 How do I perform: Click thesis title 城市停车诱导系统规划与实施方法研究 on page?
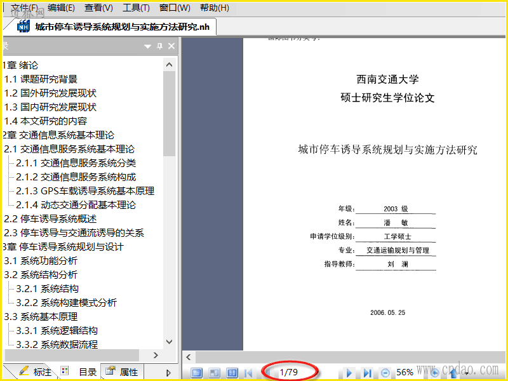tap(387, 149)
